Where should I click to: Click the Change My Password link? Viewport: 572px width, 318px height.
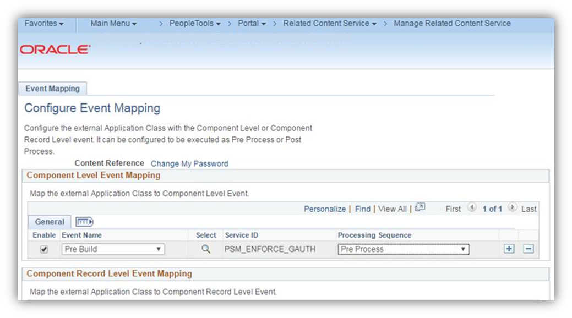click(189, 163)
